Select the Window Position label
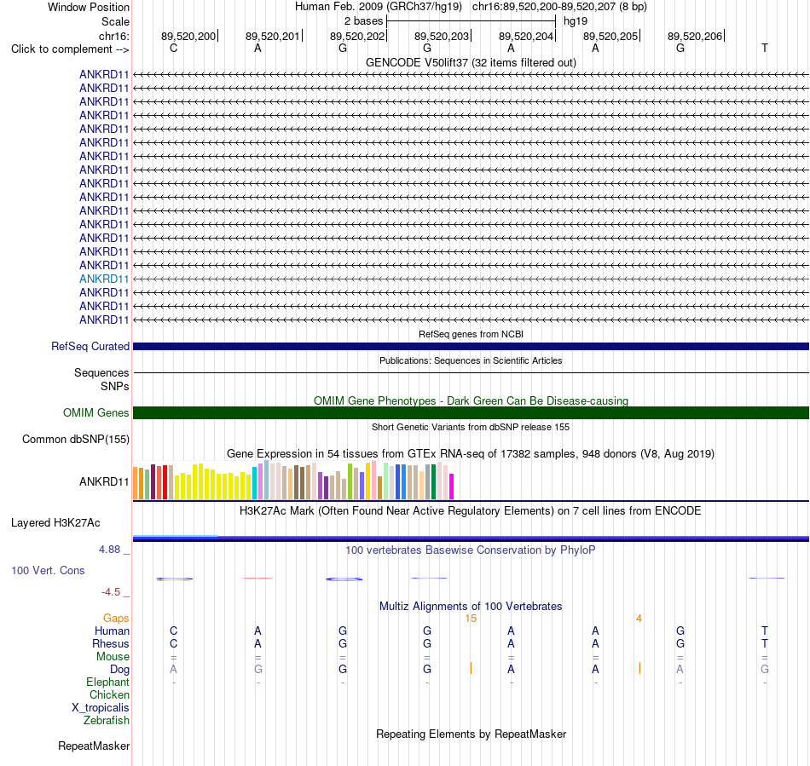 [89, 7]
